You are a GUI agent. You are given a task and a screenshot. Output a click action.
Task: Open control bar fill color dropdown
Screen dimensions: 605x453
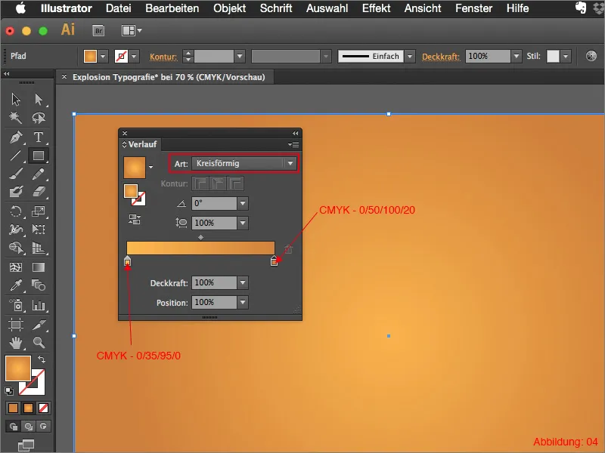click(x=103, y=56)
